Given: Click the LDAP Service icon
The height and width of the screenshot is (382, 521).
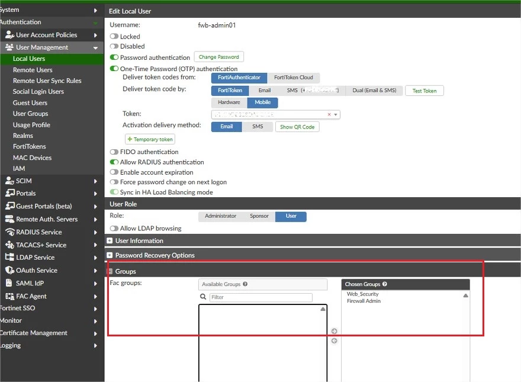Looking at the screenshot, I should pyautogui.click(x=9, y=257).
